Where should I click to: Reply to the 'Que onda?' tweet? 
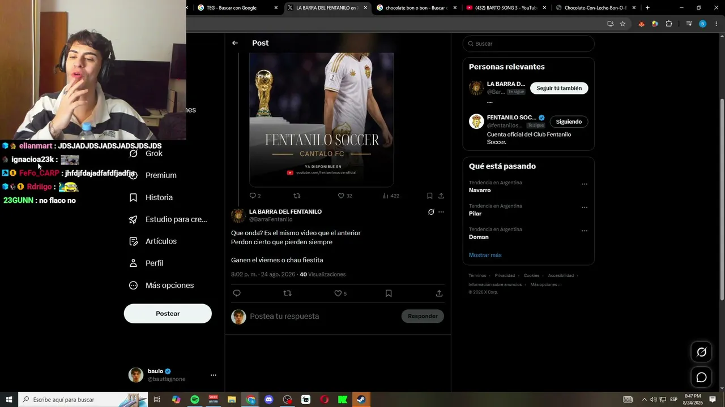[x=237, y=293]
